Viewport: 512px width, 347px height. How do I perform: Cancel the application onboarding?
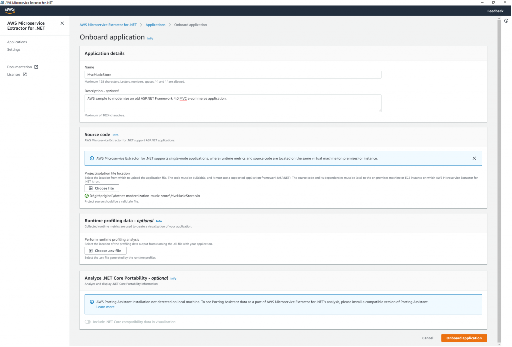click(x=428, y=338)
